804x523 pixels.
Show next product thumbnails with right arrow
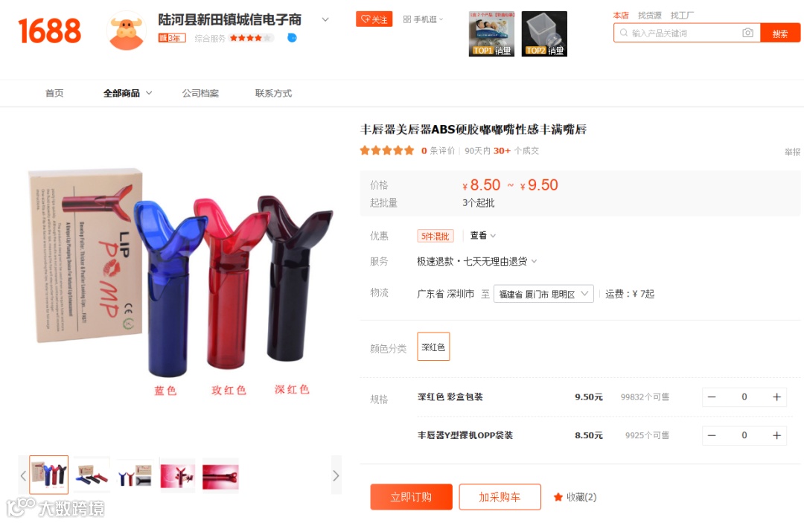(336, 475)
